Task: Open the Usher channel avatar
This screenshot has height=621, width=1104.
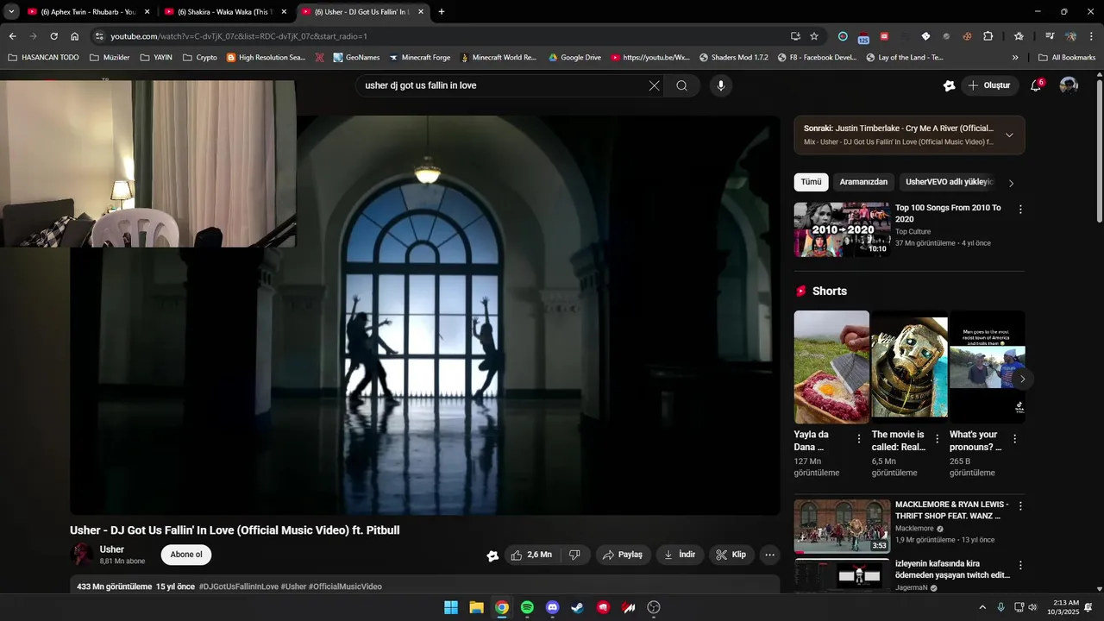Action: point(82,555)
